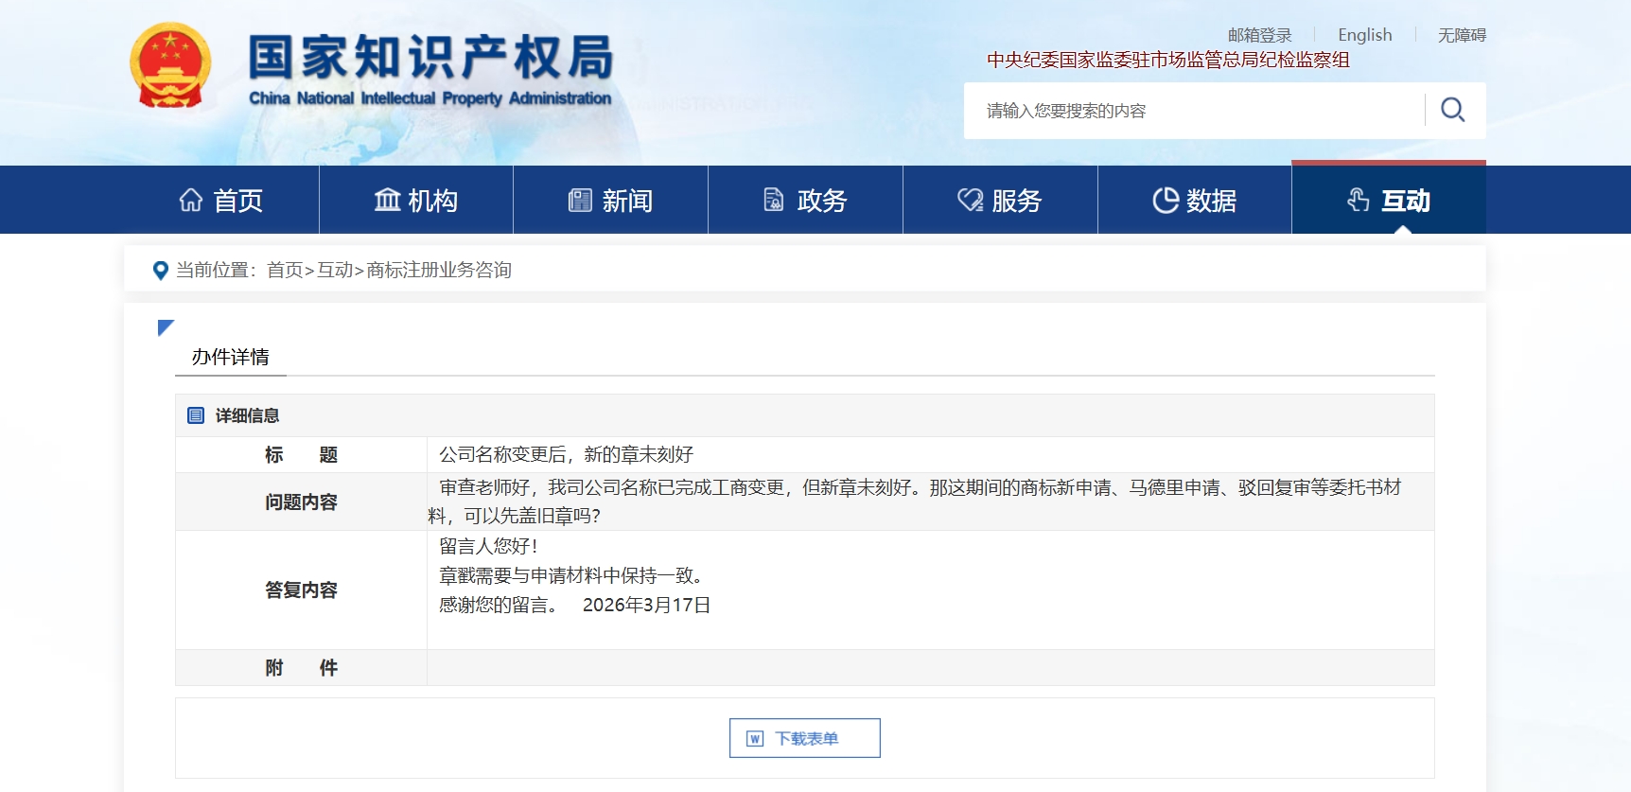Select the 办件详情 tab
Screen dimensions: 1631x792
(230, 357)
